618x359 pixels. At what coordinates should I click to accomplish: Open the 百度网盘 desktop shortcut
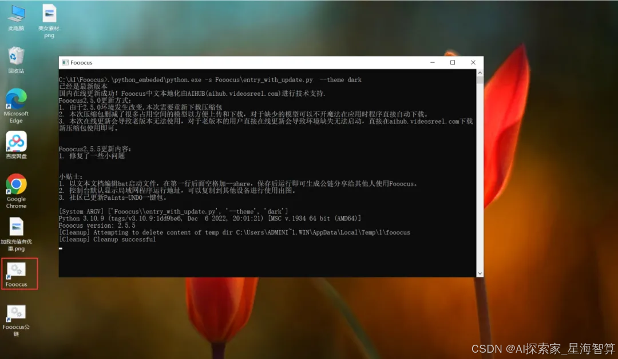click(16, 145)
